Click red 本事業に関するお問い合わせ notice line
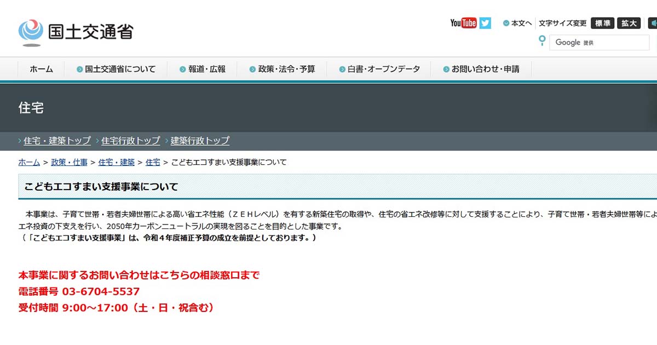Screen dimensions: 657x345 pyautogui.click(x=139, y=275)
